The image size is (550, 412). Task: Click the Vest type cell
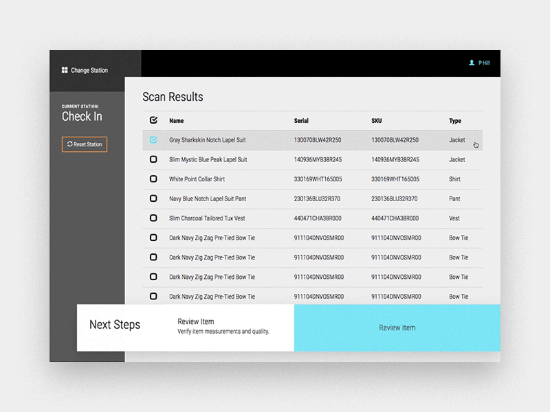coord(454,218)
